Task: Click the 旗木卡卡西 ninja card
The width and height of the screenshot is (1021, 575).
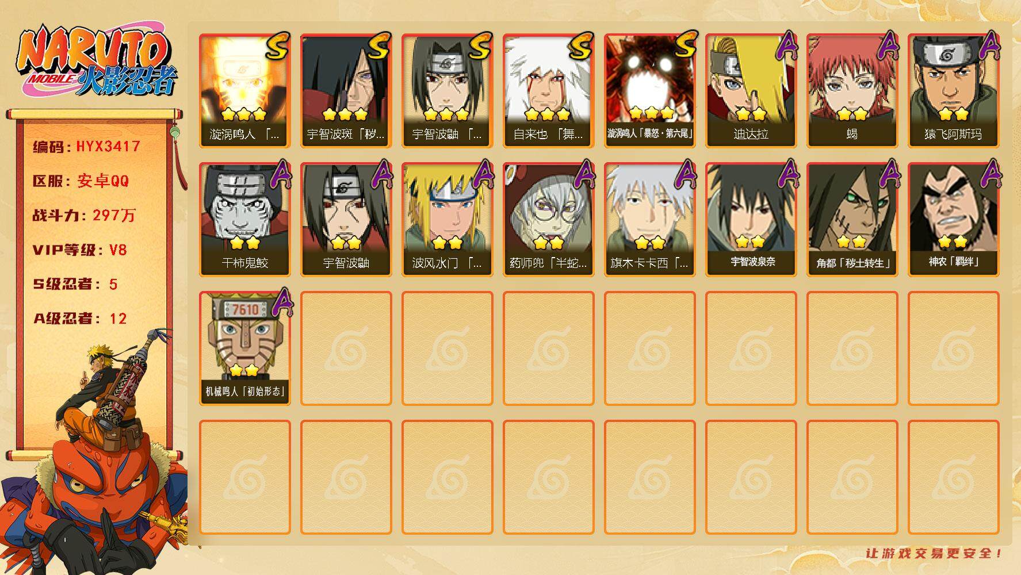Action: 649,220
